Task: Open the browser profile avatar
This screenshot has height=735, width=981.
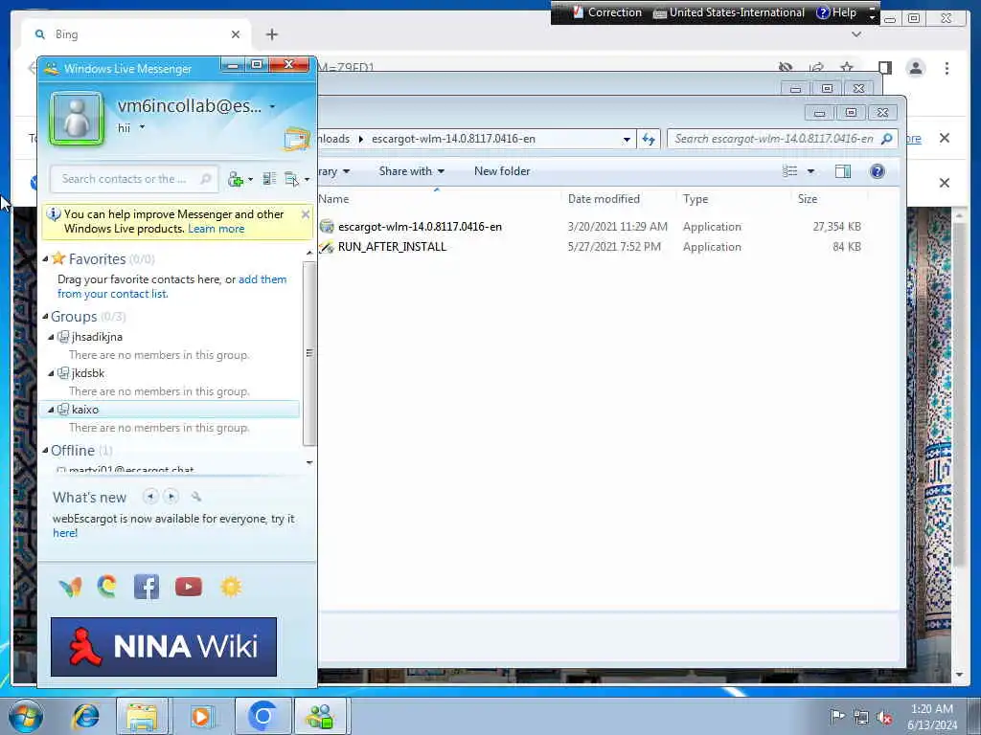Action: click(915, 68)
